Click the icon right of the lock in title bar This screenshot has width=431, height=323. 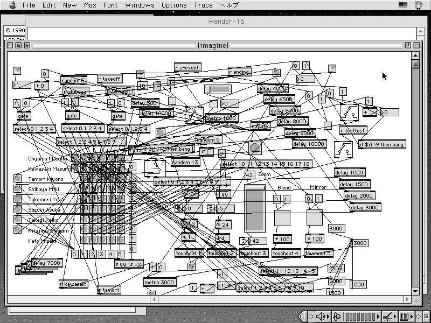[27, 45]
